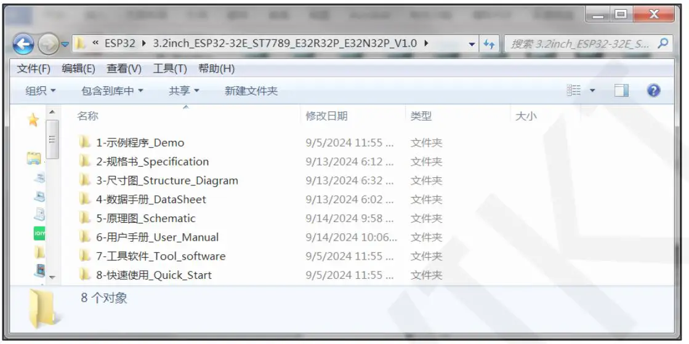This screenshot has height=344, width=689.
Task: Open the 工具(T) menu
Action: (x=169, y=68)
